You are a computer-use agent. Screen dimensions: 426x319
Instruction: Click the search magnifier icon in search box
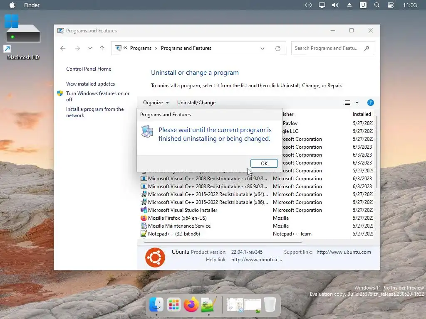tap(367, 48)
